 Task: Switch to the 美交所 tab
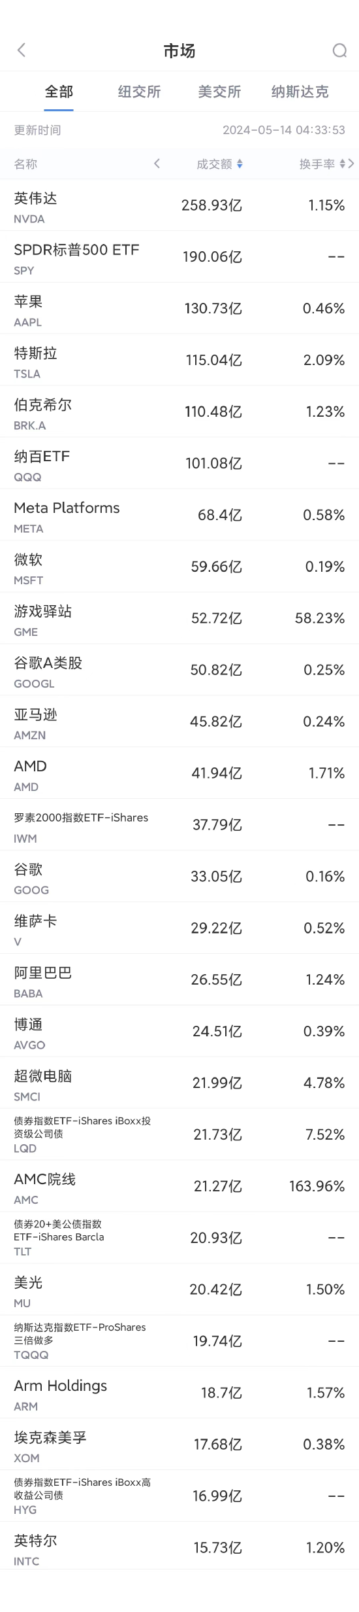[x=219, y=92]
